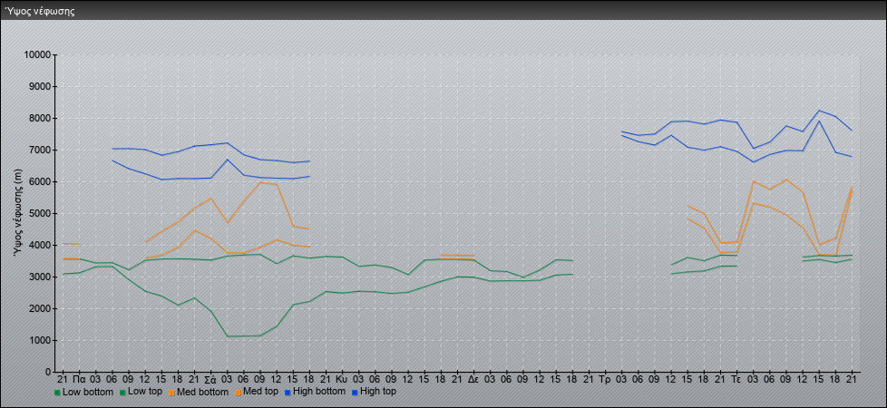Viewport: 887px width, 408px height.
Task: Toggle the Med top legend entry
Action: pyautogui.click(x=256, y=392)
